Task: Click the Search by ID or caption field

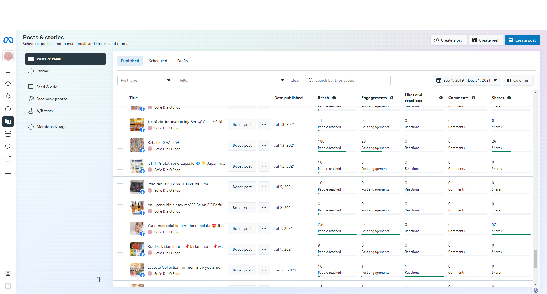Action: (x=348, y=80)
